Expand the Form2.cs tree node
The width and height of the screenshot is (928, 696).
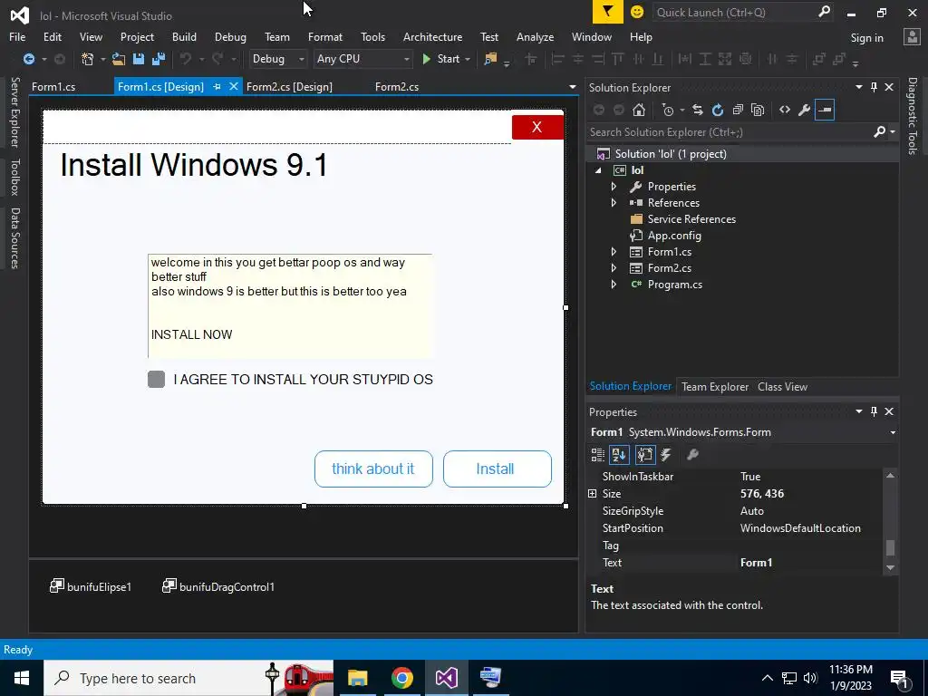pos(614,268)
